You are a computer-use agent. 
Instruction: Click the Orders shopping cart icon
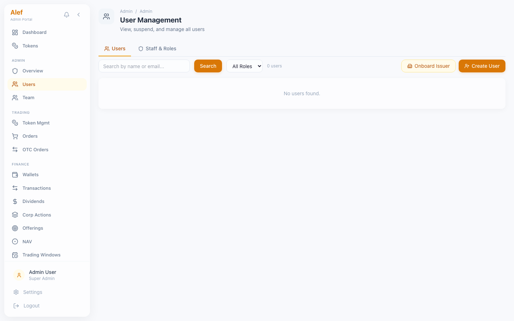click(15, 136)
